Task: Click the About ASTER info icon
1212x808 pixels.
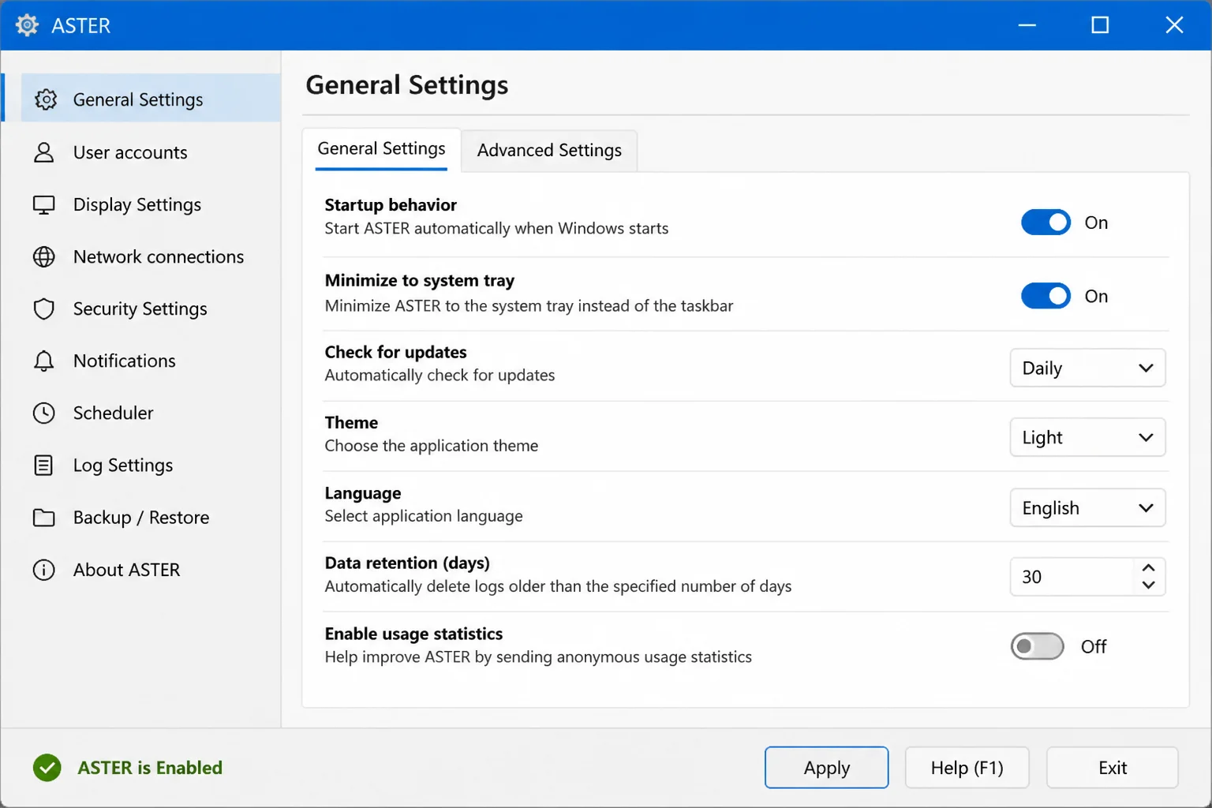Action: coord(44,570)
